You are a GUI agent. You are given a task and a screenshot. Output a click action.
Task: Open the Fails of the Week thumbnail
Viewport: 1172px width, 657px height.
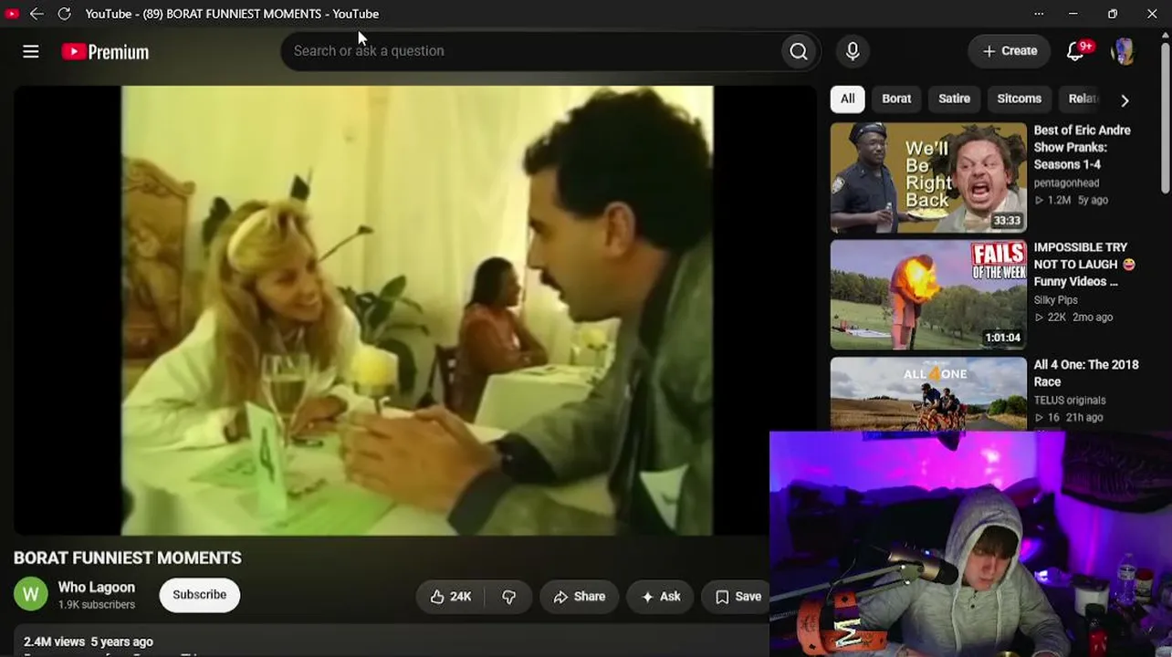(928, 295)
